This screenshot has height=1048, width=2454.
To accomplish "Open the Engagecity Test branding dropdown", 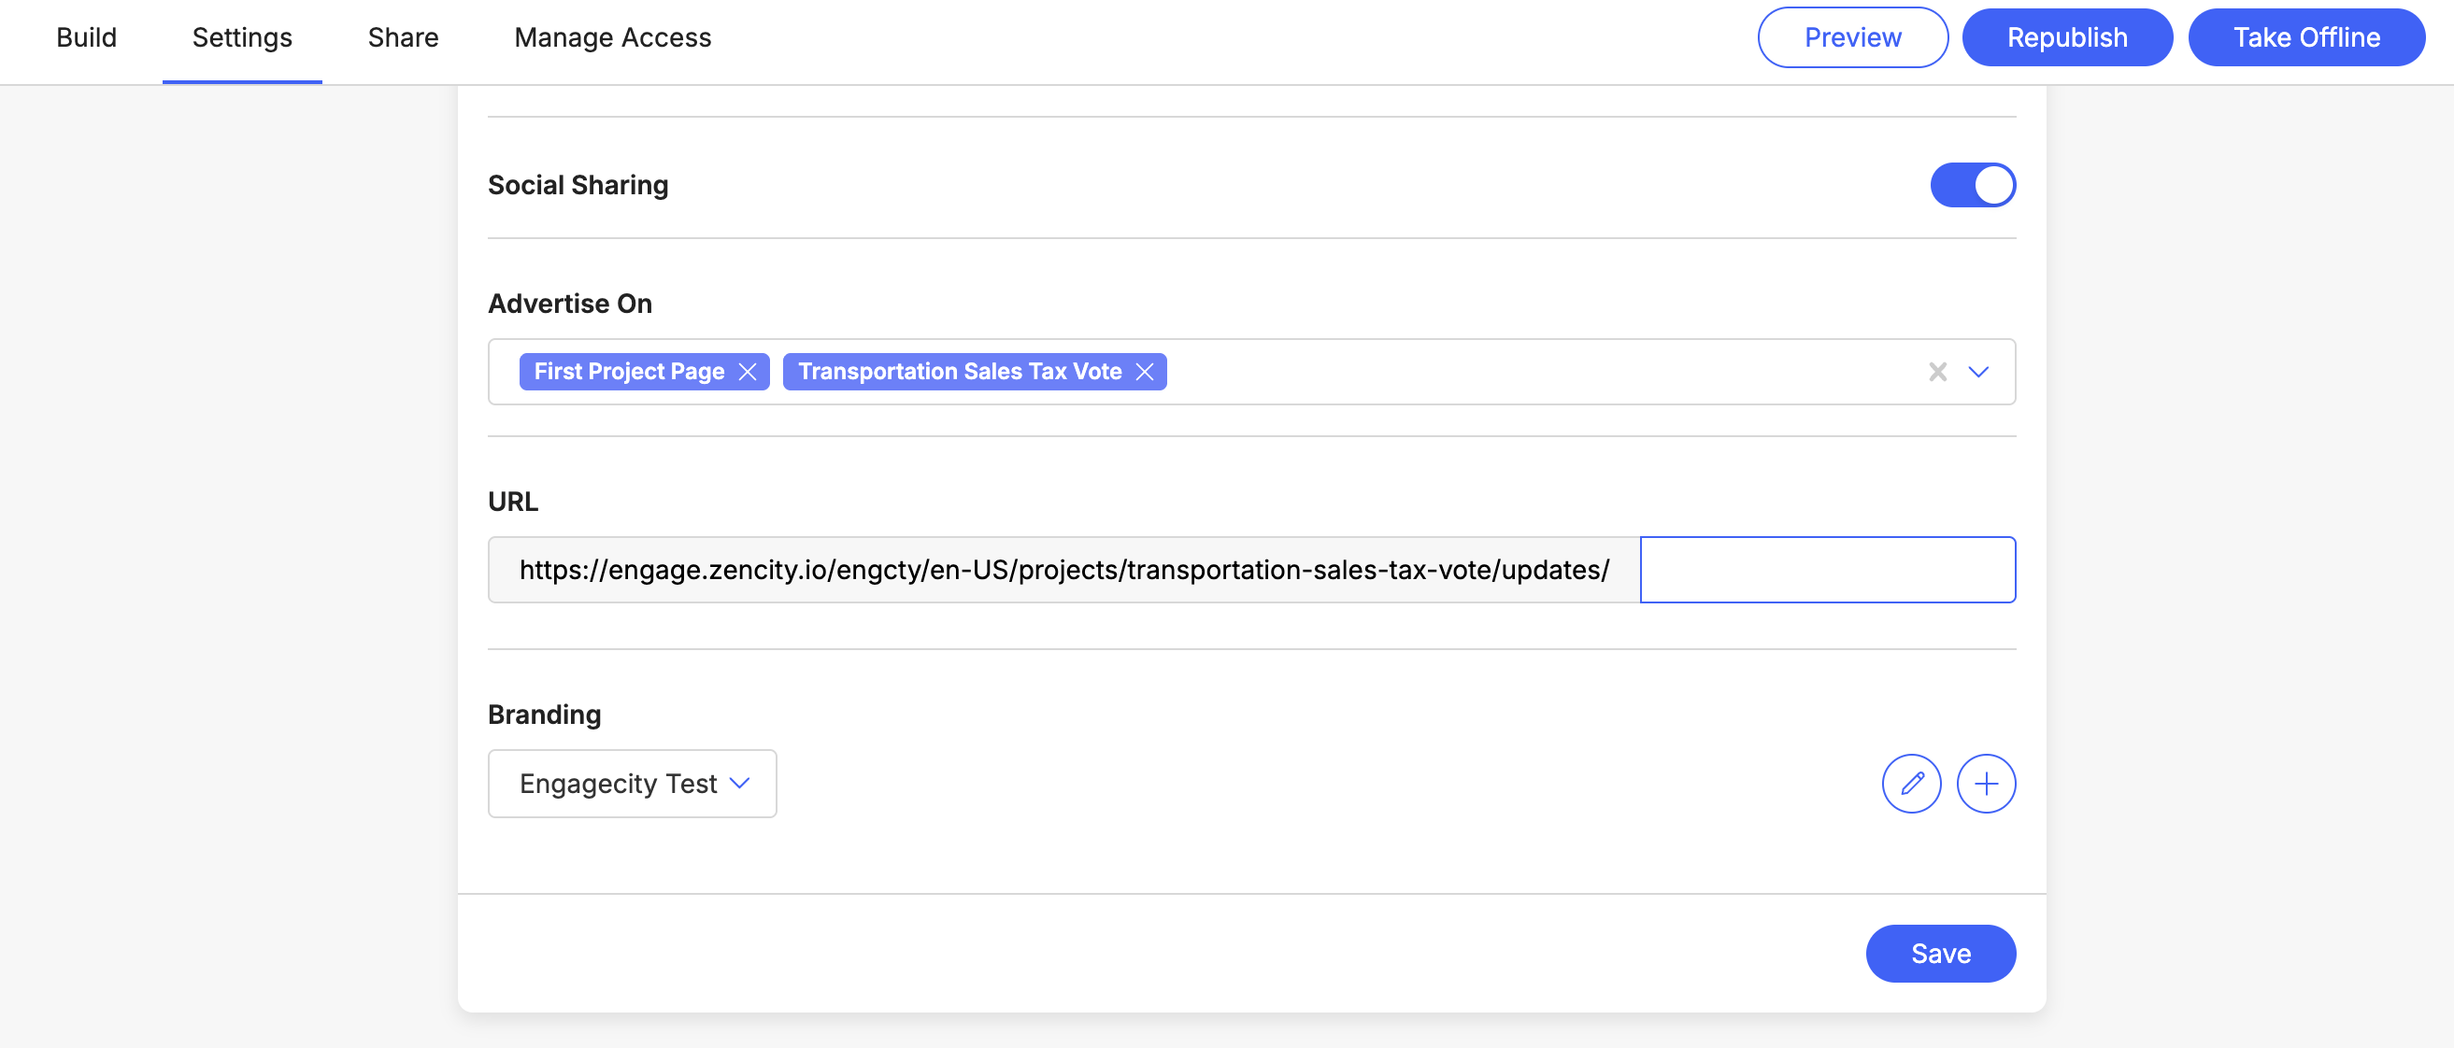I will (x=633, y=784).
